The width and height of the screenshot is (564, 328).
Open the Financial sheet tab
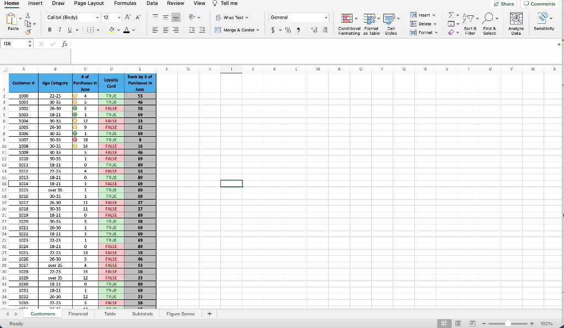coord(78,314)
